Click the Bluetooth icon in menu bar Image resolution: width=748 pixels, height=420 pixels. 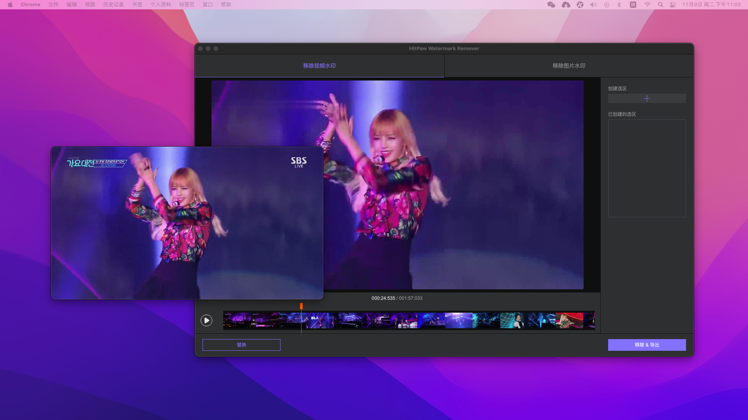click(619, 5)
